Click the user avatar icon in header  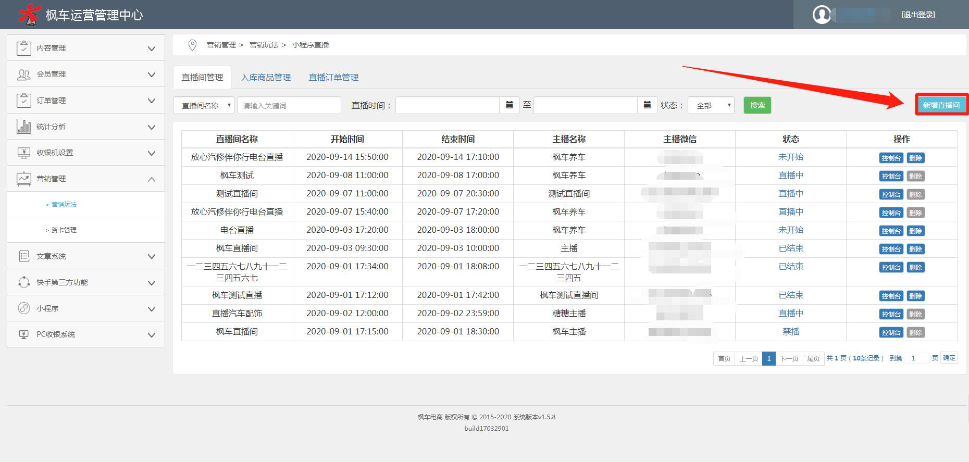click(822, 15)
